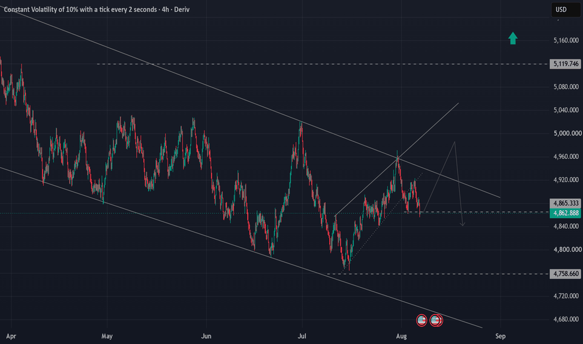Viewport: 583px width, 344px height.
Task: Open the USD currency selector
Action: tap(565, 9)
